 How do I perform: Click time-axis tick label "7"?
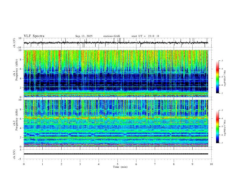(x=155, y=164)
